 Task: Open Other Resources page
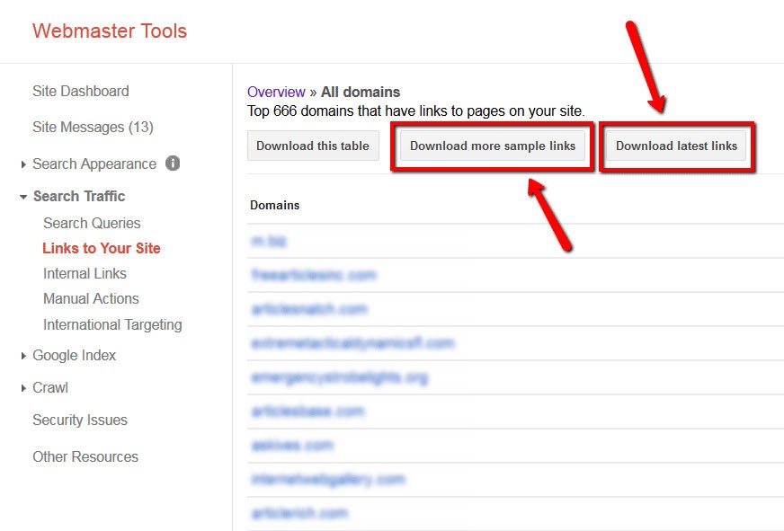coord(85,456)
